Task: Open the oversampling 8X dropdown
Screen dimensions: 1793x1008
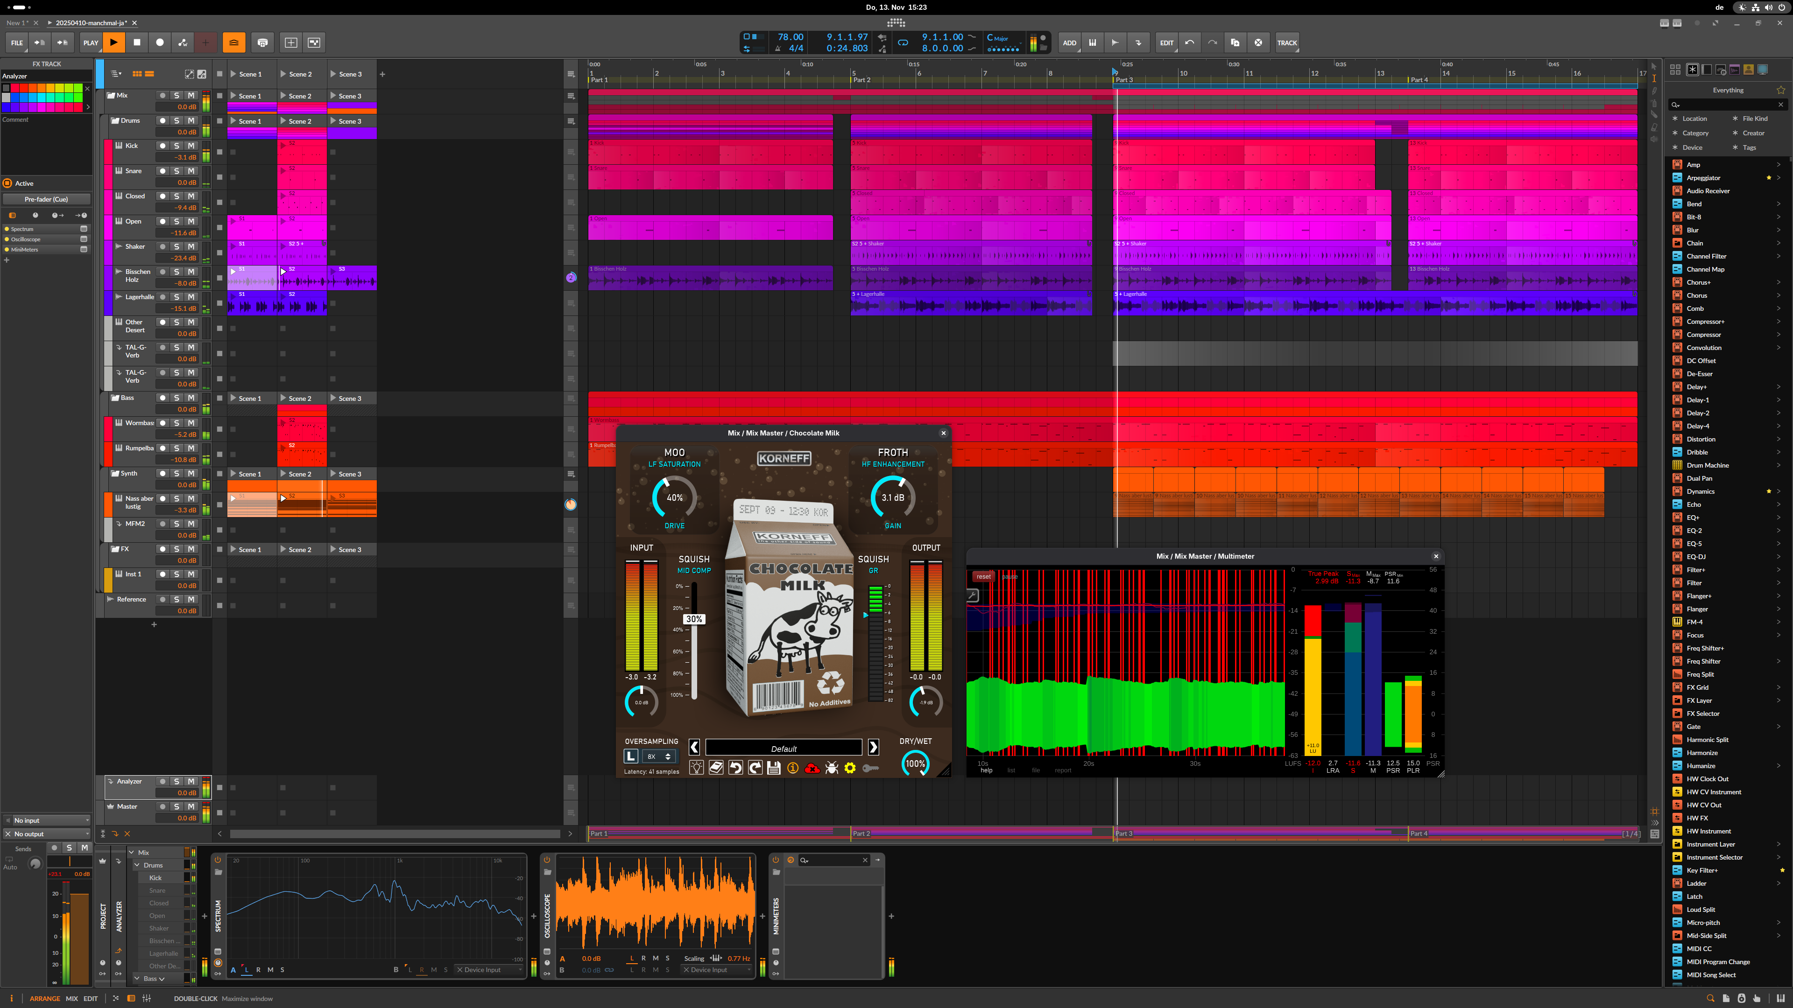Action: click(658, 756)
